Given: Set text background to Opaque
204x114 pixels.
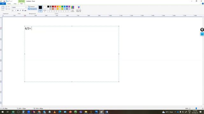Looking at the screenshot, I should [x=32, y=6].
